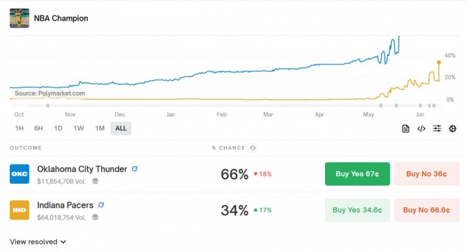Click the refresh icon next to % CHANCE
The width and height of the screenshot is (467, 252).
[252, 148]
